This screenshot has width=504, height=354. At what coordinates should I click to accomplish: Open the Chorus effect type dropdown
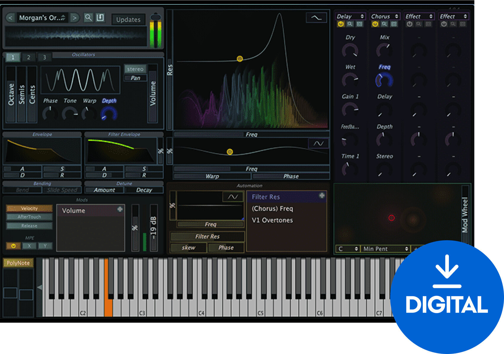click(x=385, y=16)
